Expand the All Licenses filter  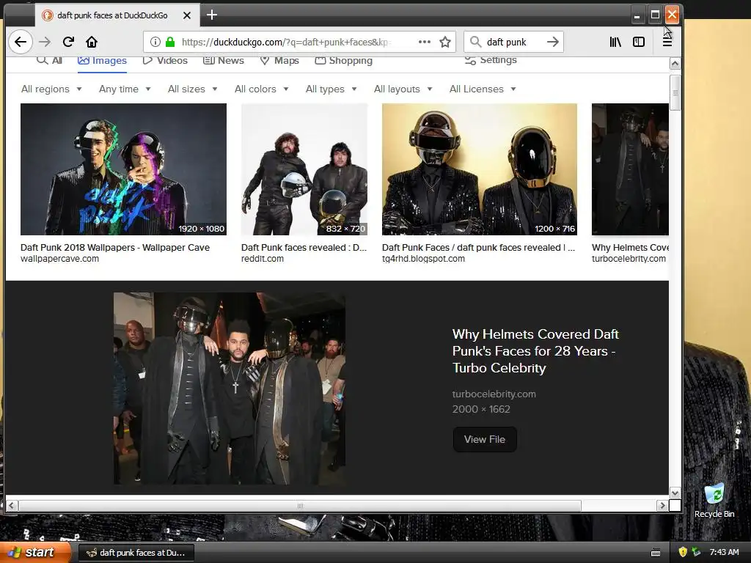click(483, 89)
